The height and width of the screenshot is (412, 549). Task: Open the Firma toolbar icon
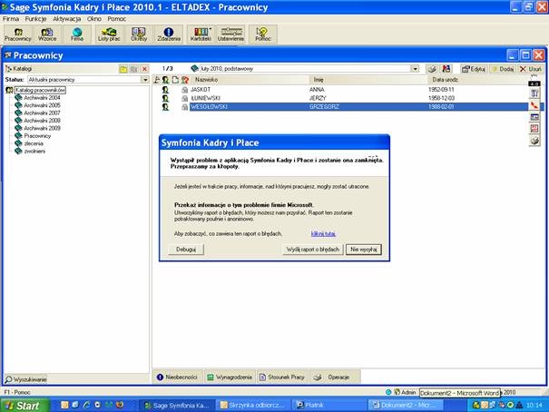(77, 34)
